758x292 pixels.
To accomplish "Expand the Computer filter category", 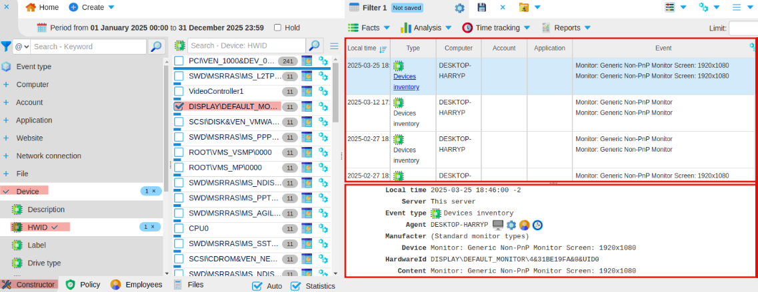I will click(x=6, y=84).
